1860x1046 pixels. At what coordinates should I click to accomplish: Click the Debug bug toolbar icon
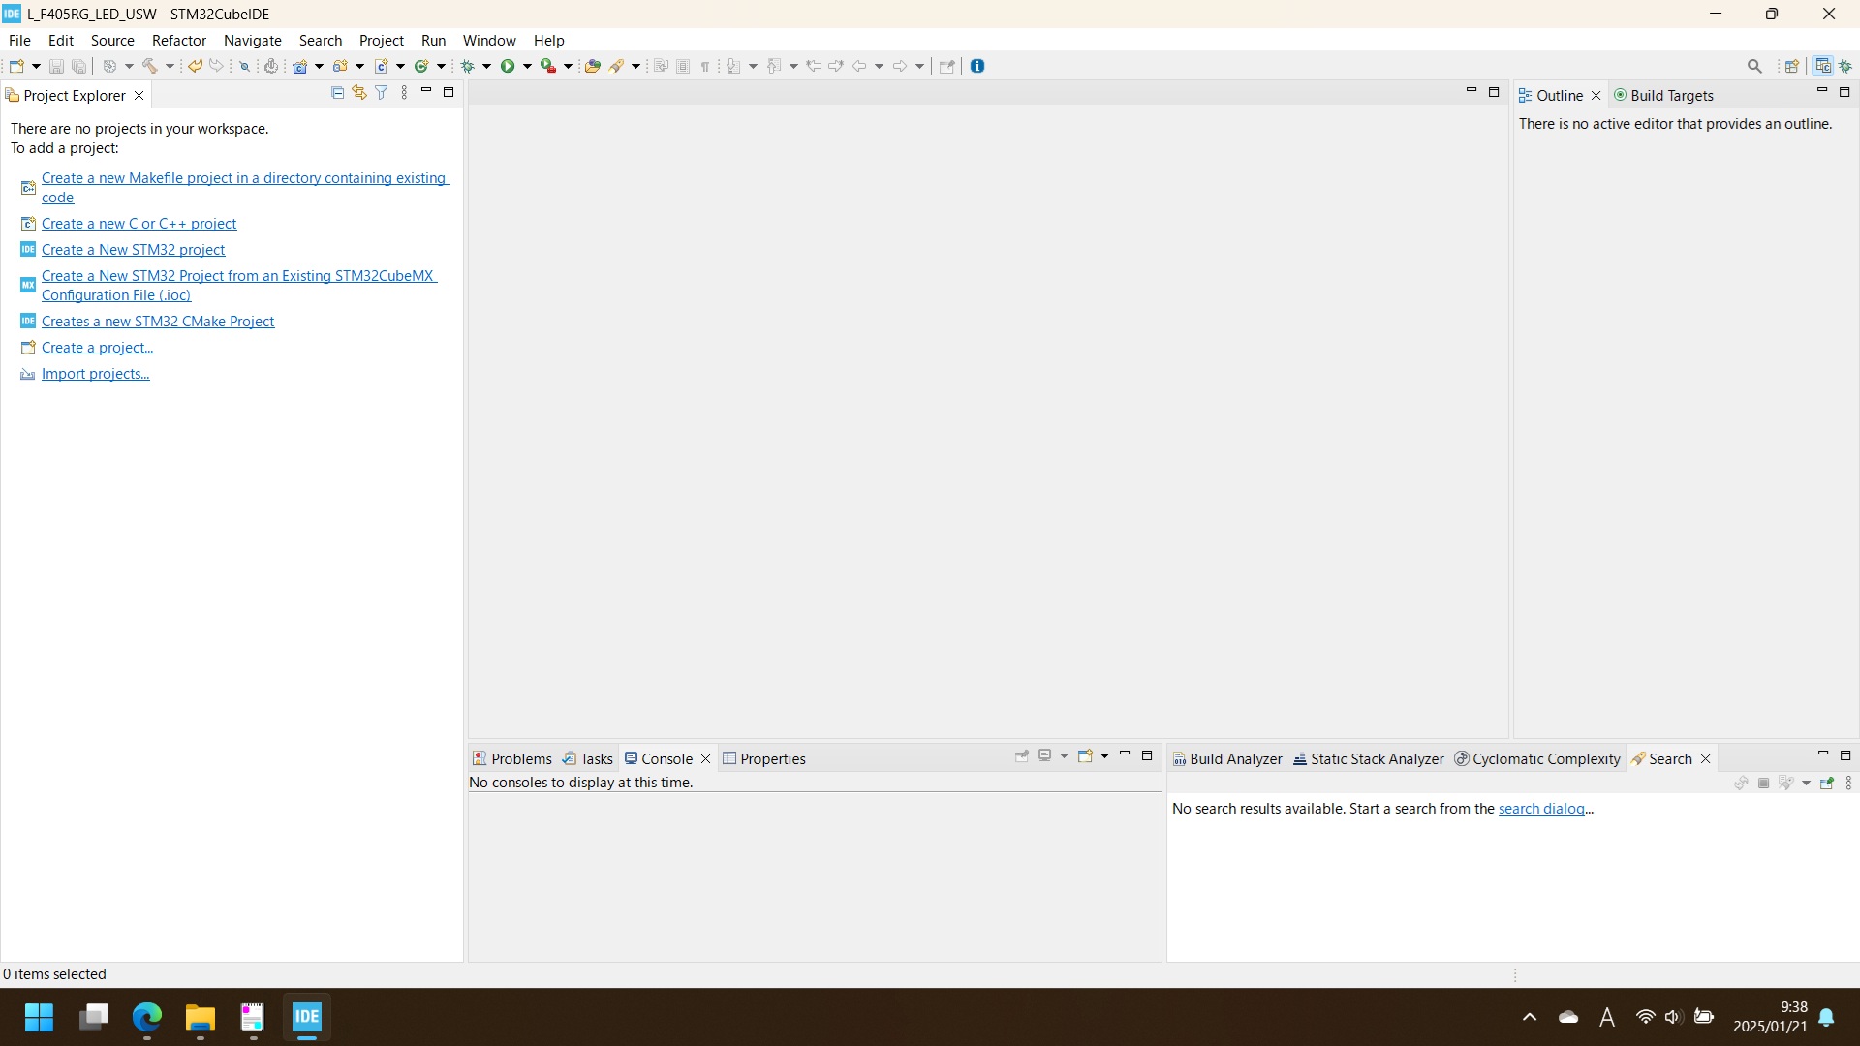coord(468,66)
